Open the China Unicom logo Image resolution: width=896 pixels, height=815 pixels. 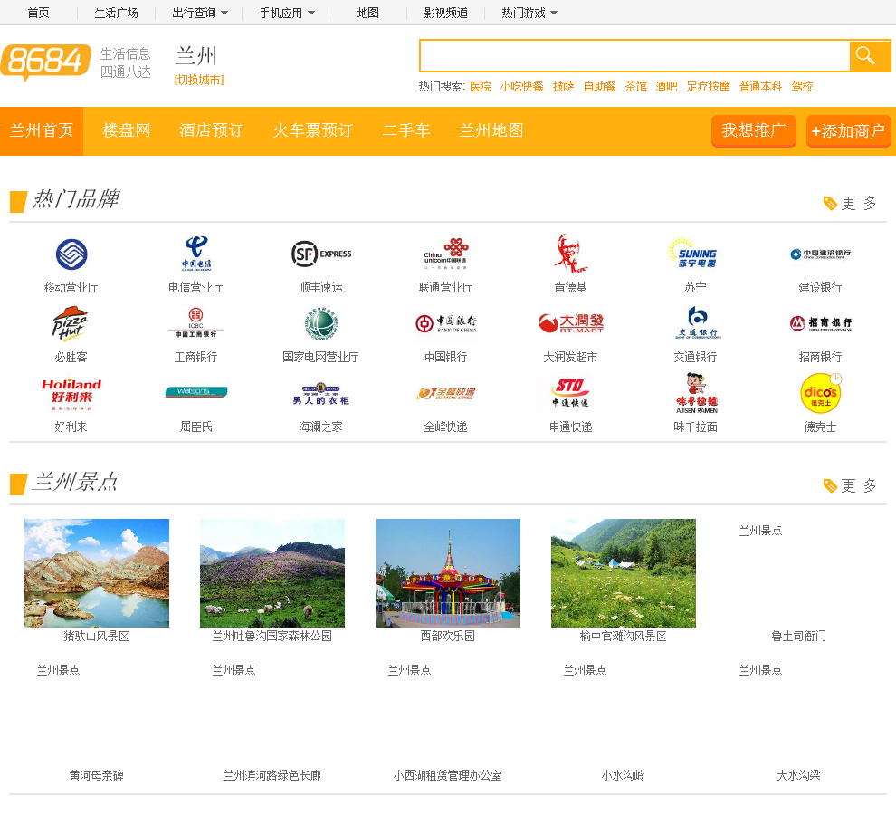pyautogui.click(x=445, y=254)
